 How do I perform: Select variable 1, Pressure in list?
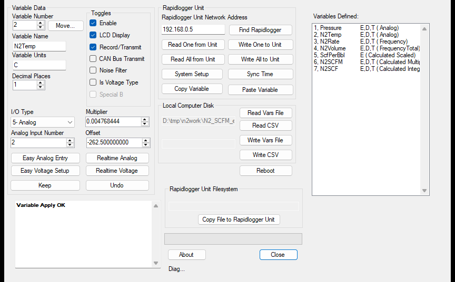click(367, 28)
